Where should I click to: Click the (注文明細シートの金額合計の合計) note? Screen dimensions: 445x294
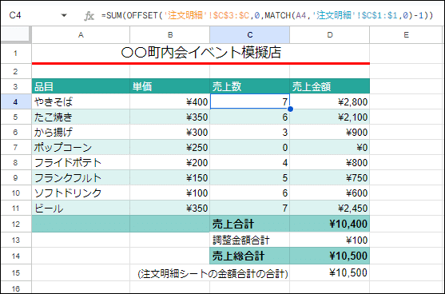[213, 273]
